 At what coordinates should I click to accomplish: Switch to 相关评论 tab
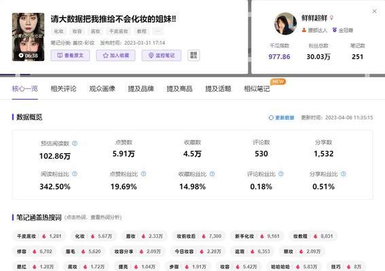coord(64,89)
